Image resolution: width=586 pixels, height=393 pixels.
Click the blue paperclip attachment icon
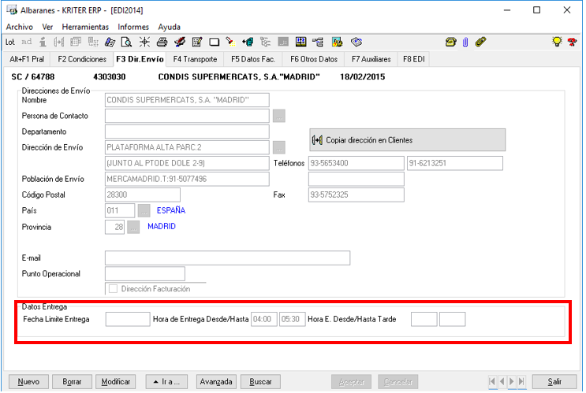pyautogui.click(x=465, y=43)
